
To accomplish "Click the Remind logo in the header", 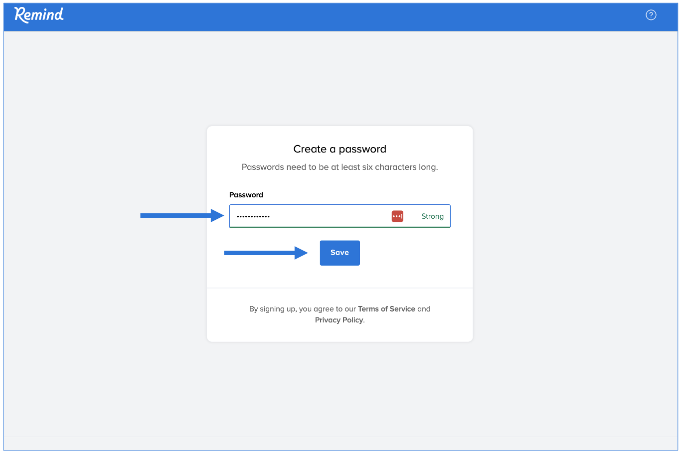I will click(39, 14).
